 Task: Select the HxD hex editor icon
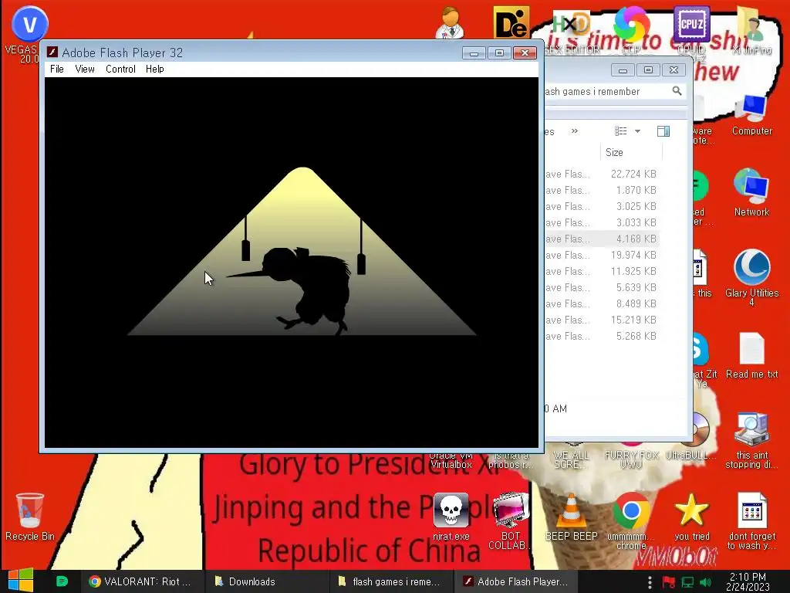(x=571, y=30)
